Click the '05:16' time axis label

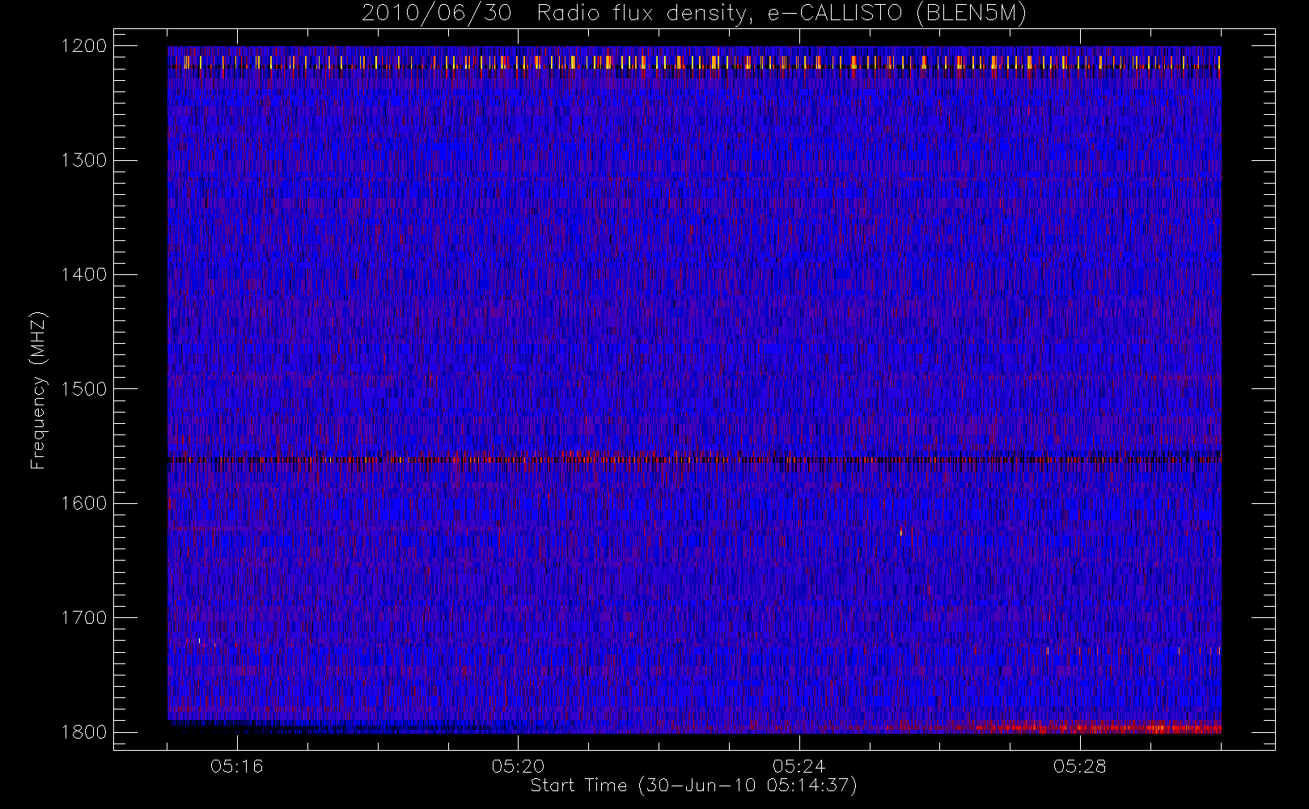237,766
